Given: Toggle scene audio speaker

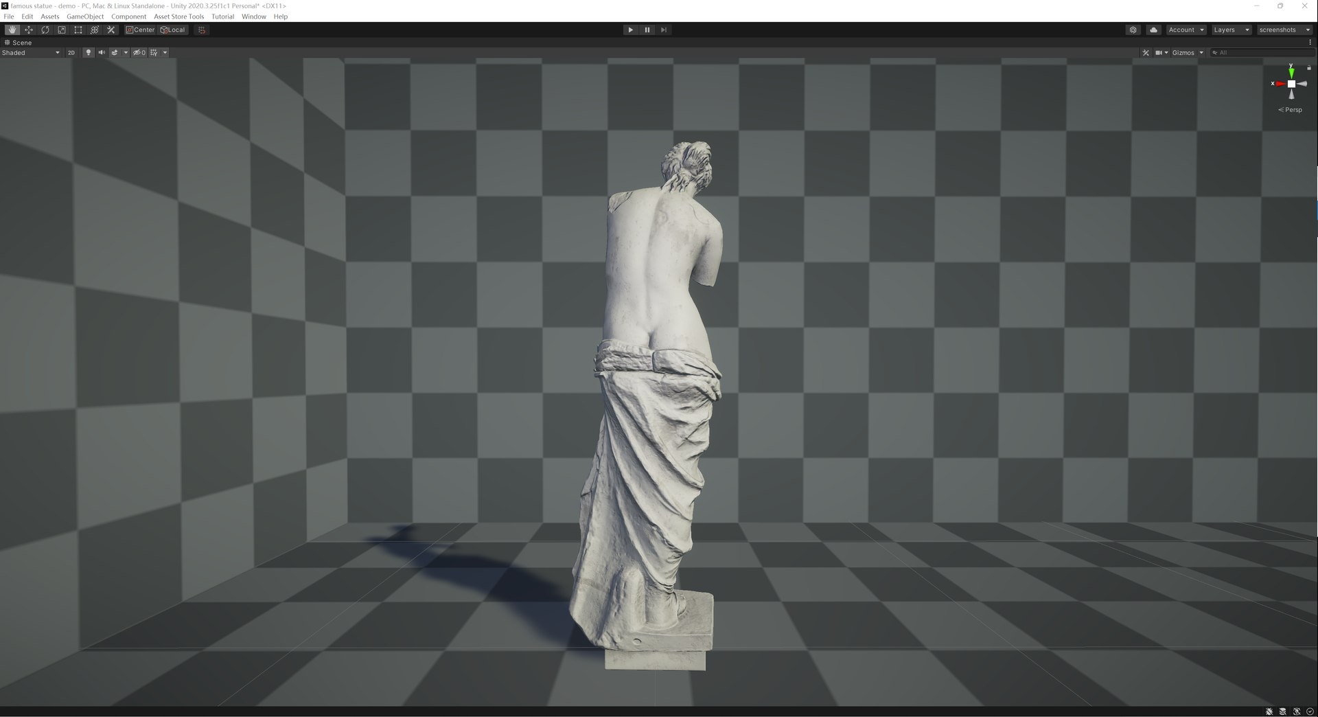Looking at the screenshot, I should [x=102, y=53].
